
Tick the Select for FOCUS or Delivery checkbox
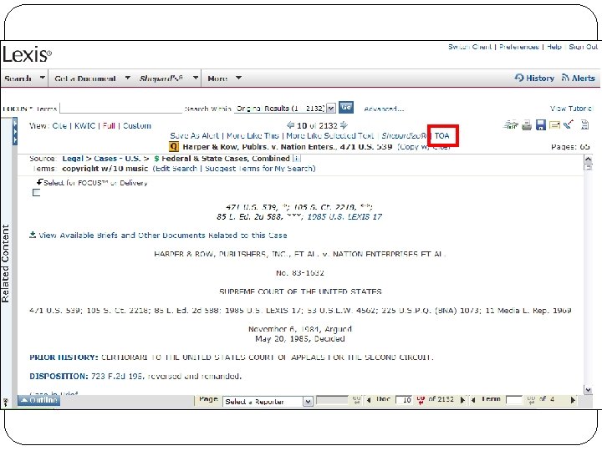click(x=37, y=193)
